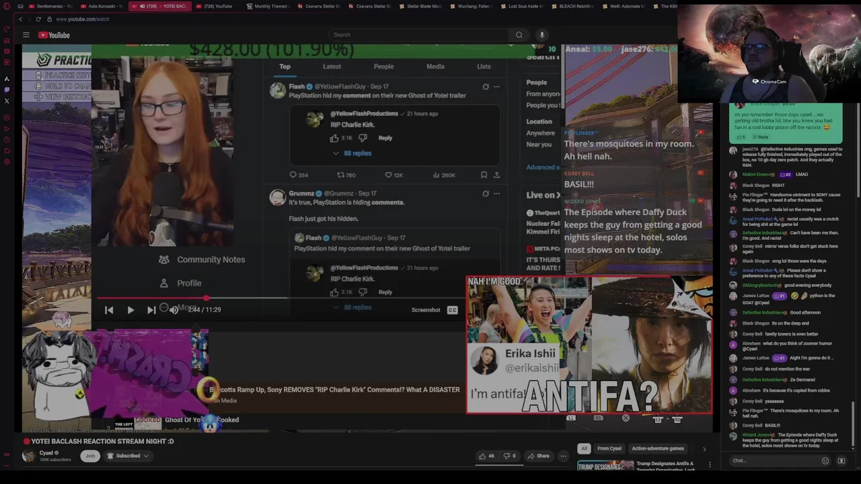
Task: Select the Latest tab in the X search
Action: click(332, 67)
